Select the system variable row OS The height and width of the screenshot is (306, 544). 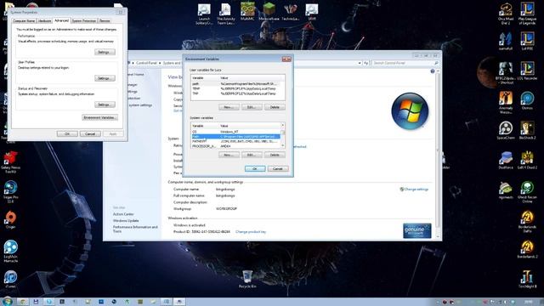click(235, 132)
